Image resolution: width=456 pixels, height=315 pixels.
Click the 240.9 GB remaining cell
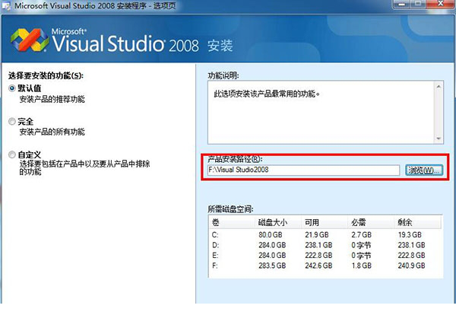[411, 266]
